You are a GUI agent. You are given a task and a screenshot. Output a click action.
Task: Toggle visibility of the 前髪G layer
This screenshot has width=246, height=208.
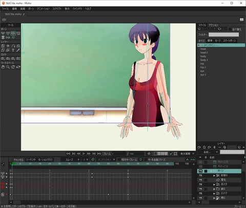tap(200, 176)
